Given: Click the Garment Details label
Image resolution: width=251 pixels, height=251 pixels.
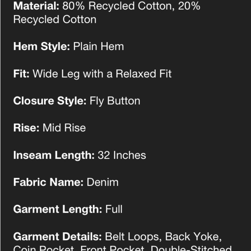Looking at the screenshot, I should point(57,236).
